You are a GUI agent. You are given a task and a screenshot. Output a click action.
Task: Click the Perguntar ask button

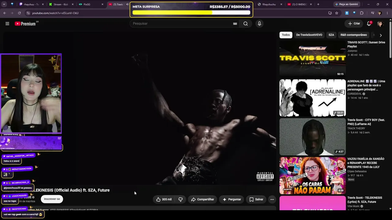pyautogui.click(x=232, y=199)
